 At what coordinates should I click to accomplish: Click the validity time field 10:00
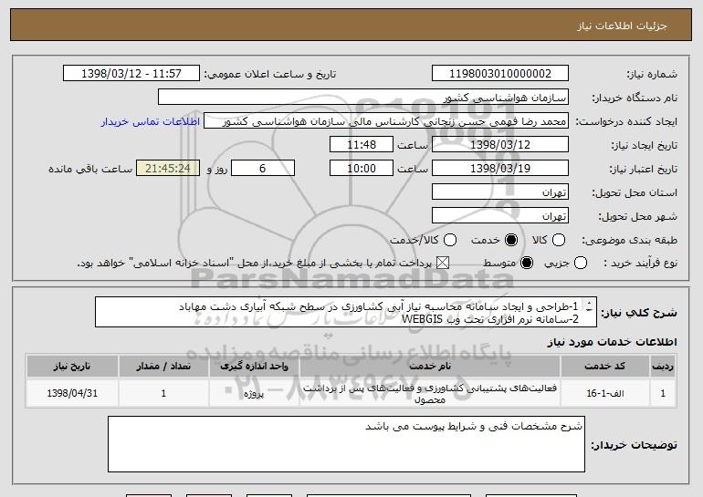coord(362,169)
